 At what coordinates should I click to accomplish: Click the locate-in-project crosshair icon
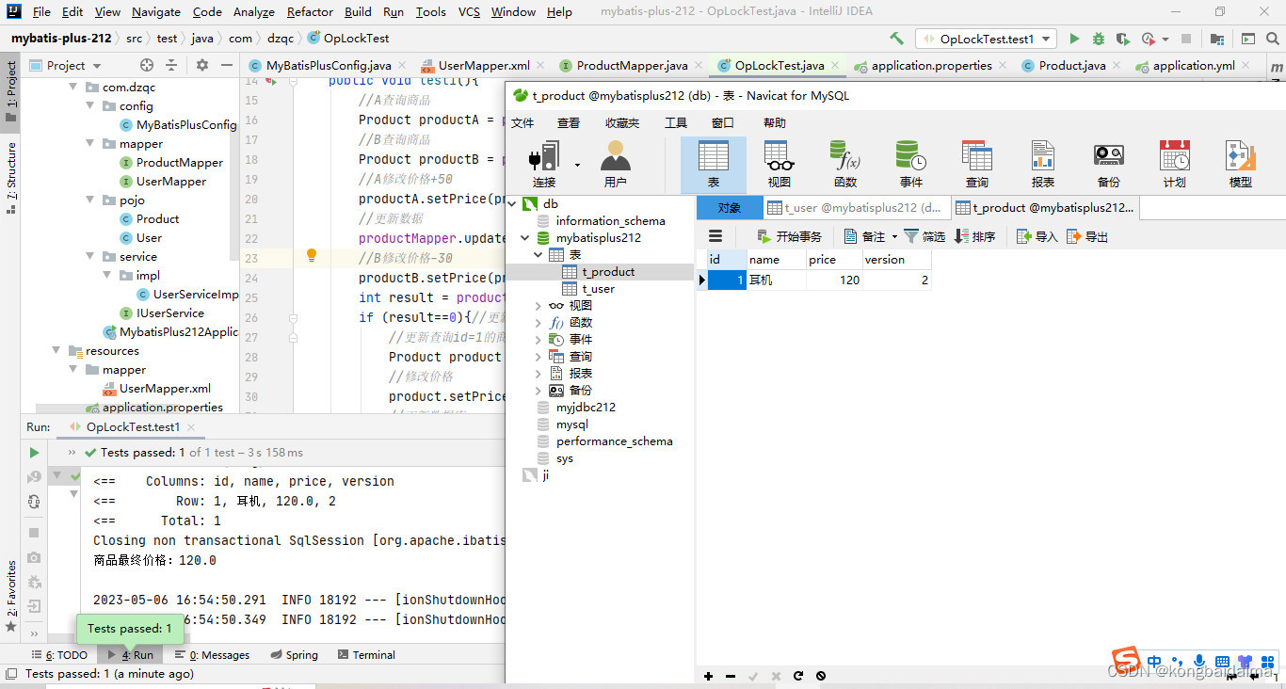146,65
